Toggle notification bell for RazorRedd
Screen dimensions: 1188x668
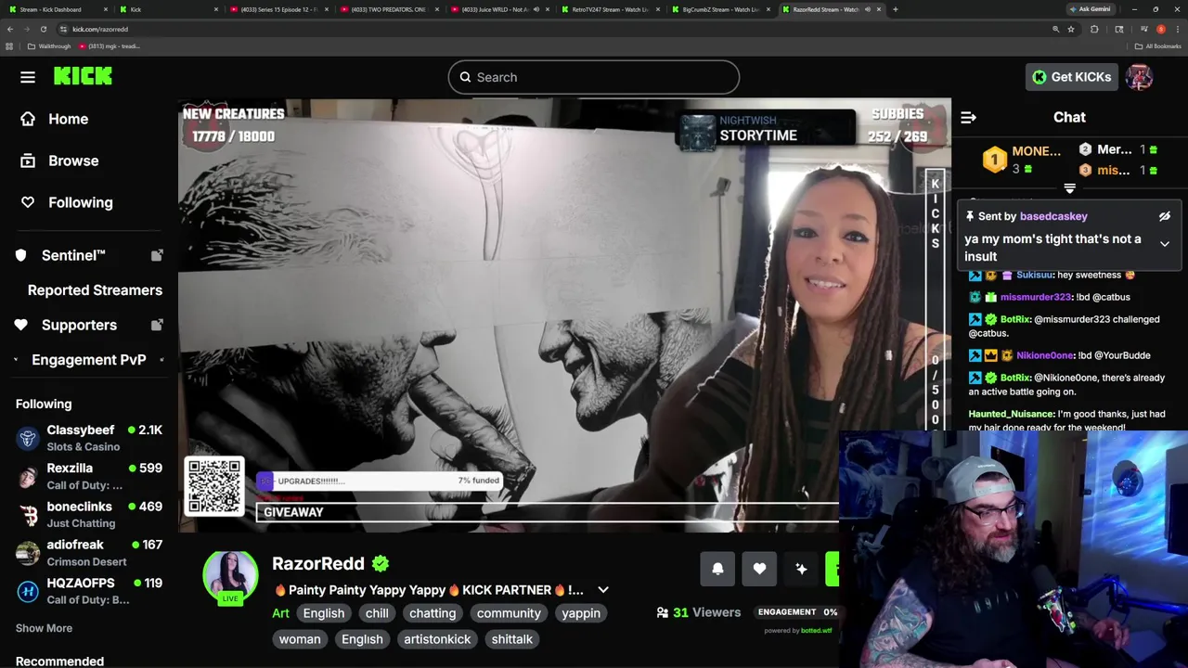point(717,569)
